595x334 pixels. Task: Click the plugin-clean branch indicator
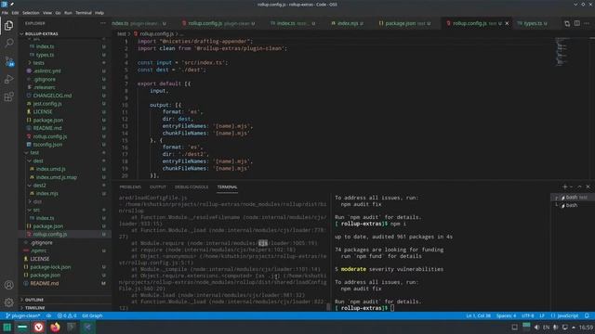[22, 315]
